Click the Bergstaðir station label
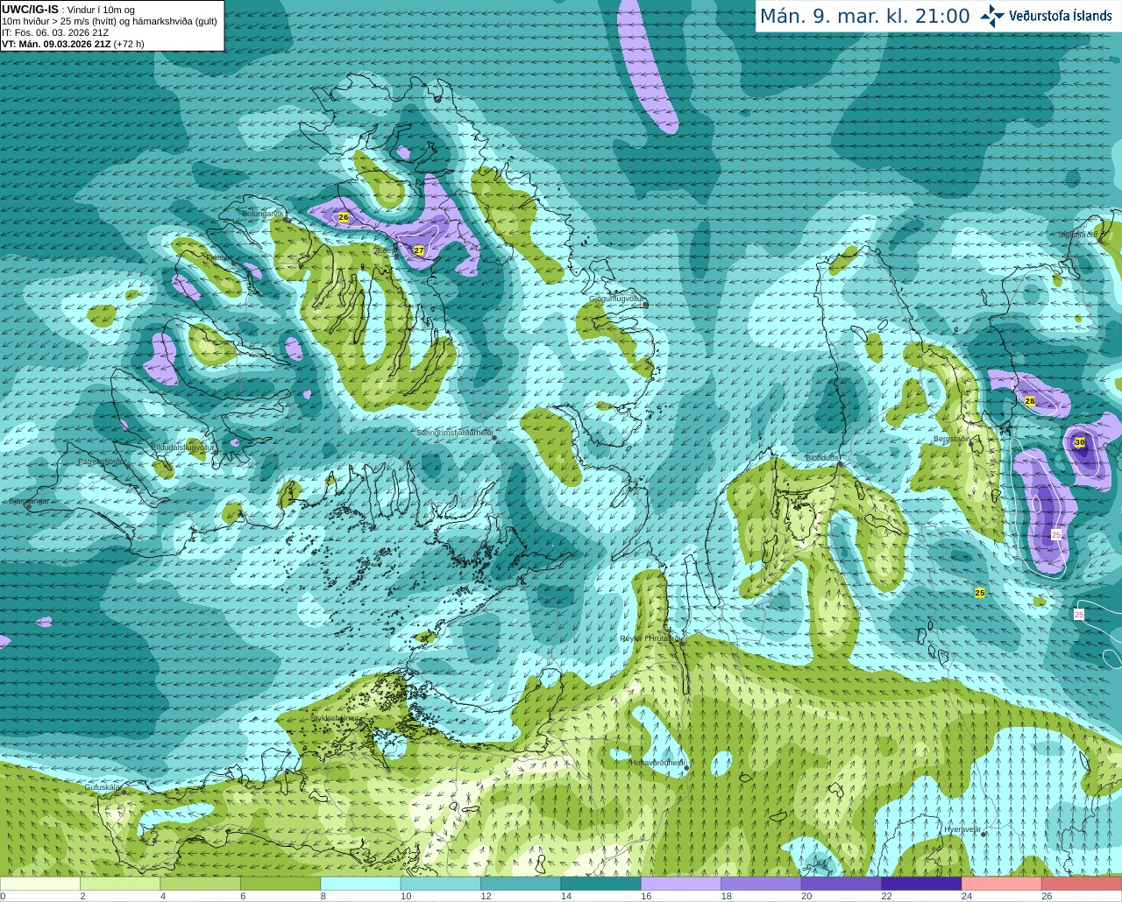Image resolution: width=1122 pixels, height=902 pixels. [x=951, y=439]
